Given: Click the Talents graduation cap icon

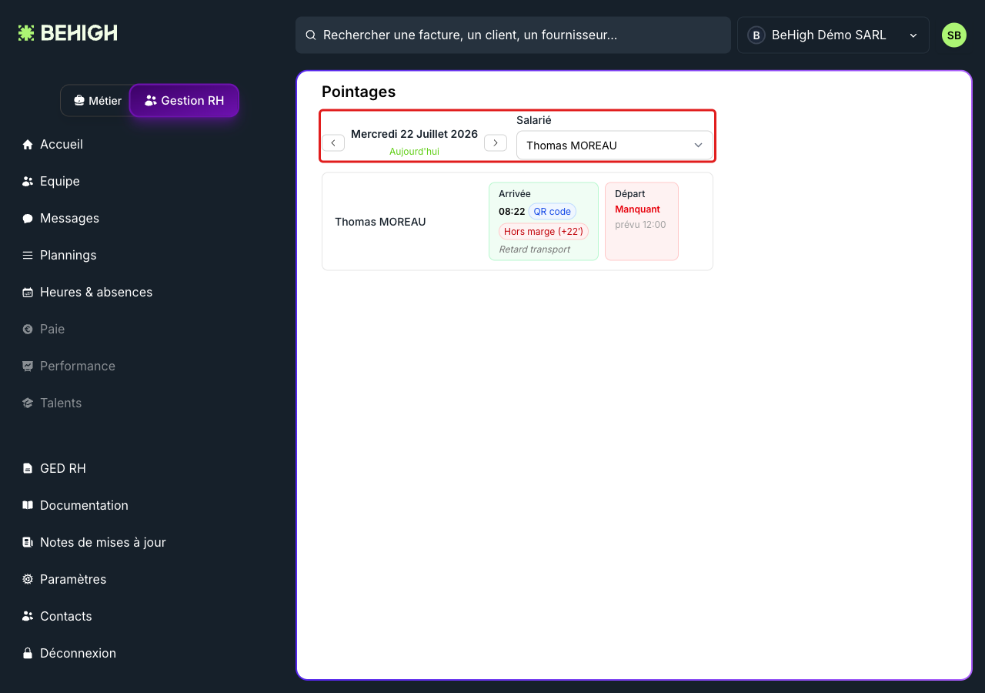Looking at the screenshot, I should tap(28, 403).
